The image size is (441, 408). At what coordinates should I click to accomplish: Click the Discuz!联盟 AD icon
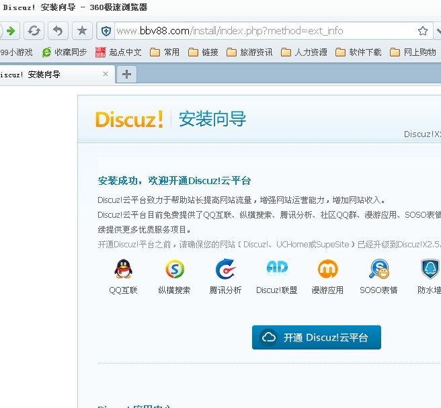tap(277, 267)
